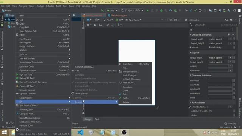242x136 pixels.
Task: Open the VCS menu in the menu bar
Action: tap(78, 6)
